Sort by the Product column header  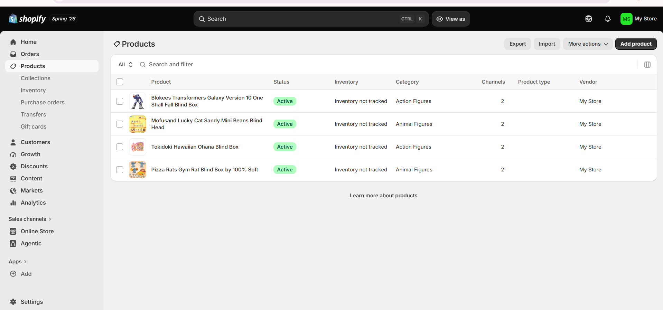[161, 82]
